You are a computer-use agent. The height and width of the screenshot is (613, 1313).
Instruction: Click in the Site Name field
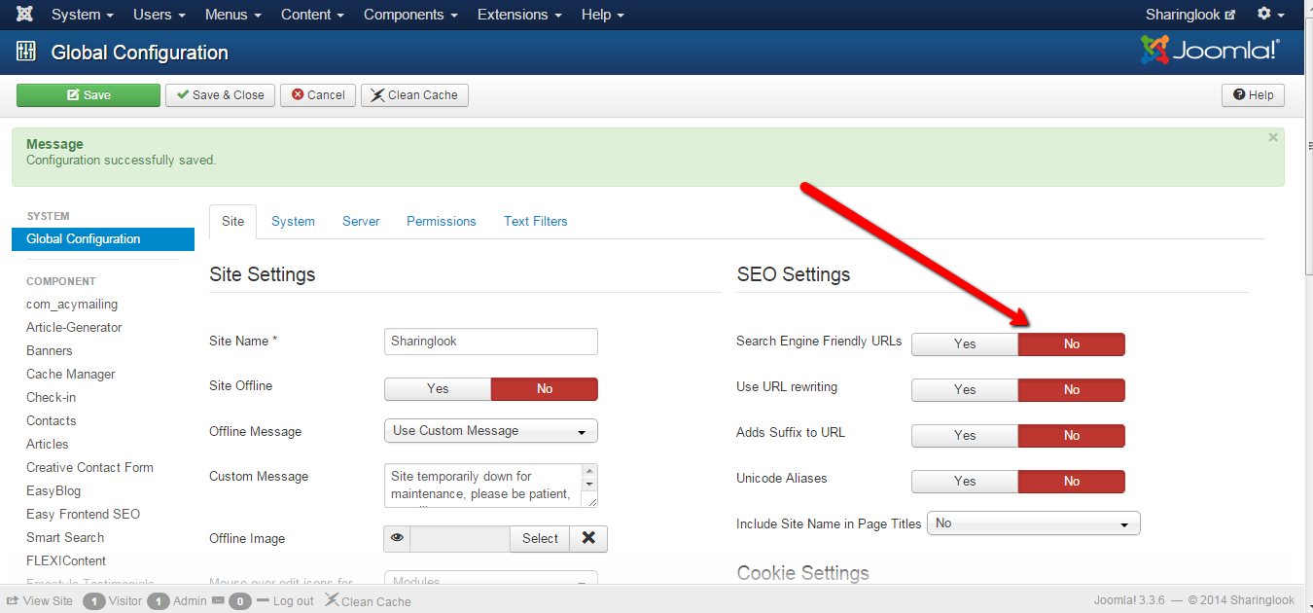click(491, 342)
